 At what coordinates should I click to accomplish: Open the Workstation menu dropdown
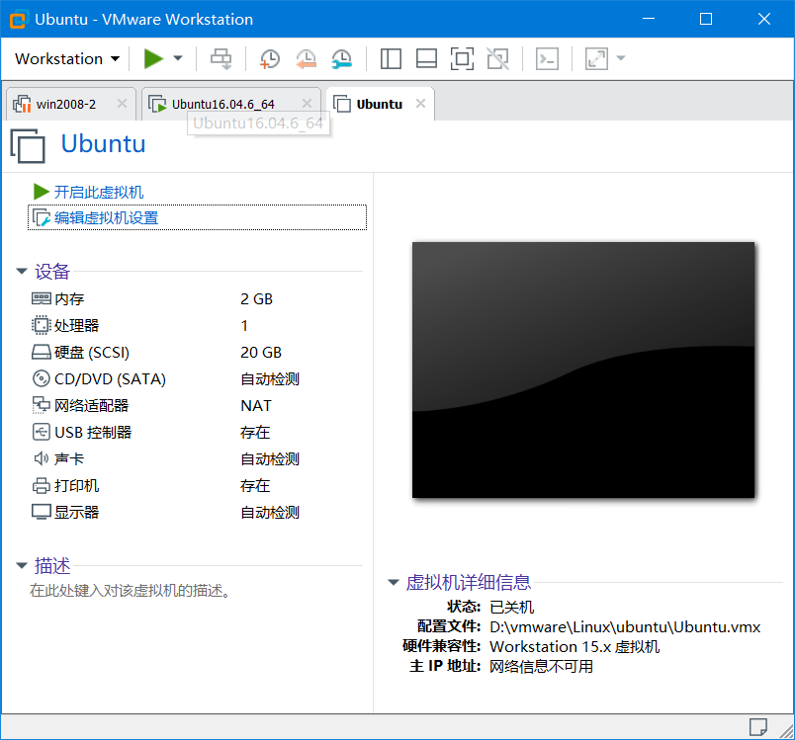point(65,58)
